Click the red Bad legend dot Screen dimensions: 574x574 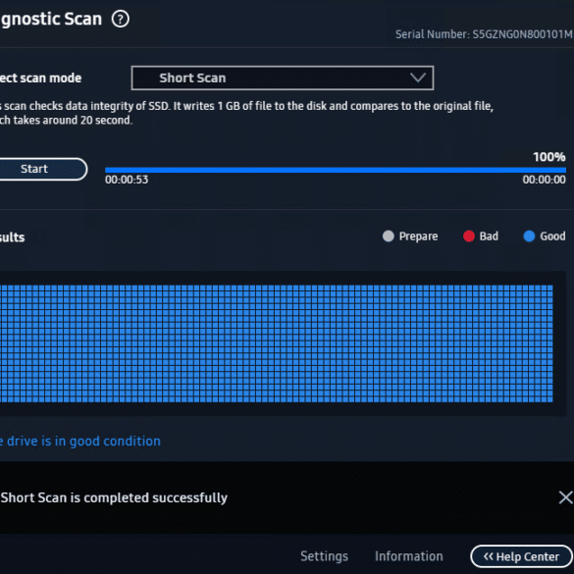(x=469, y=236)
